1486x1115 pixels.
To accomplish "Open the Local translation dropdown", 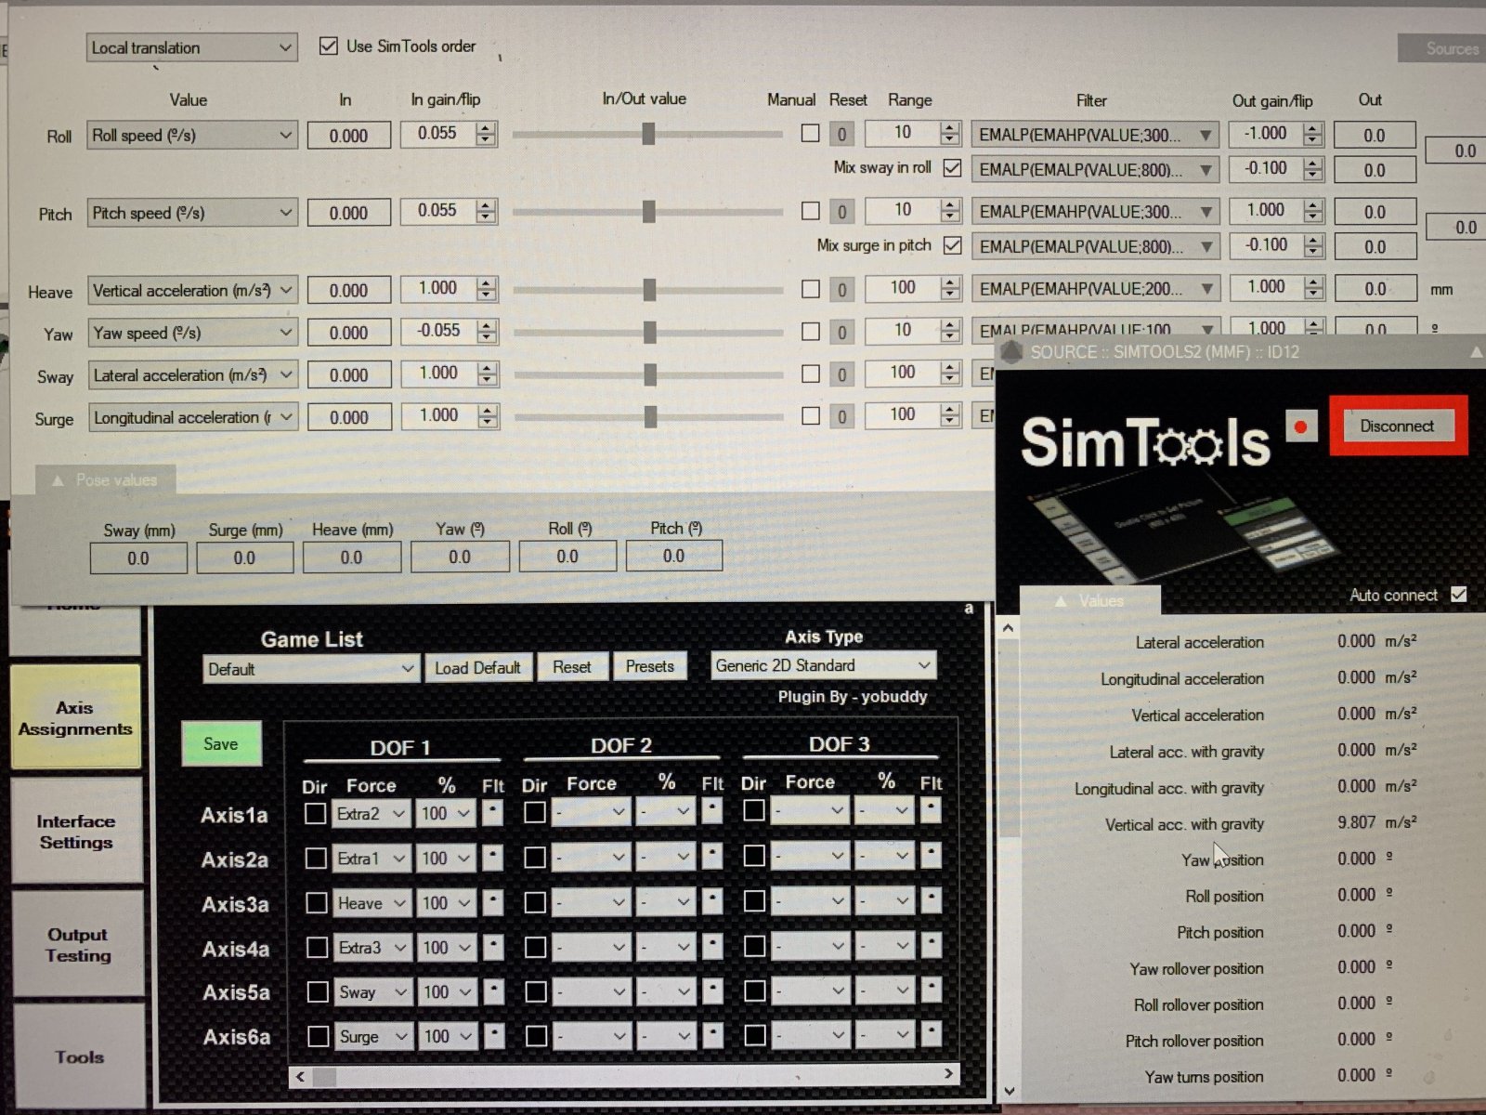I will (x=191, y=47).
